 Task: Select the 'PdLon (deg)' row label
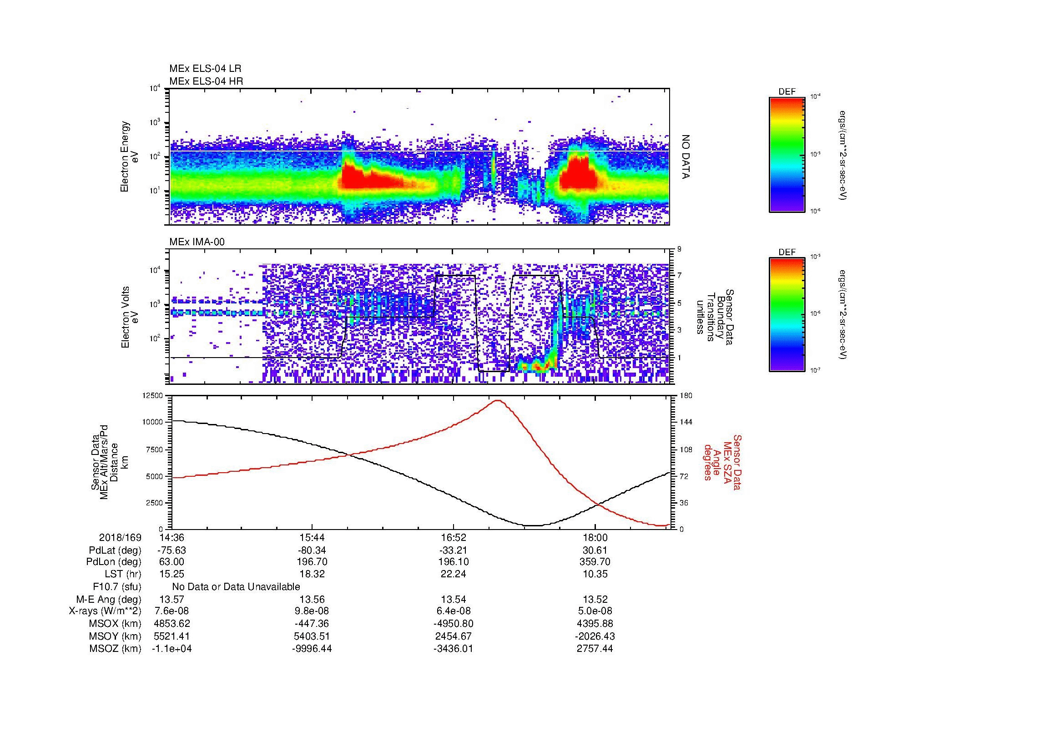[x=114, y=562]
